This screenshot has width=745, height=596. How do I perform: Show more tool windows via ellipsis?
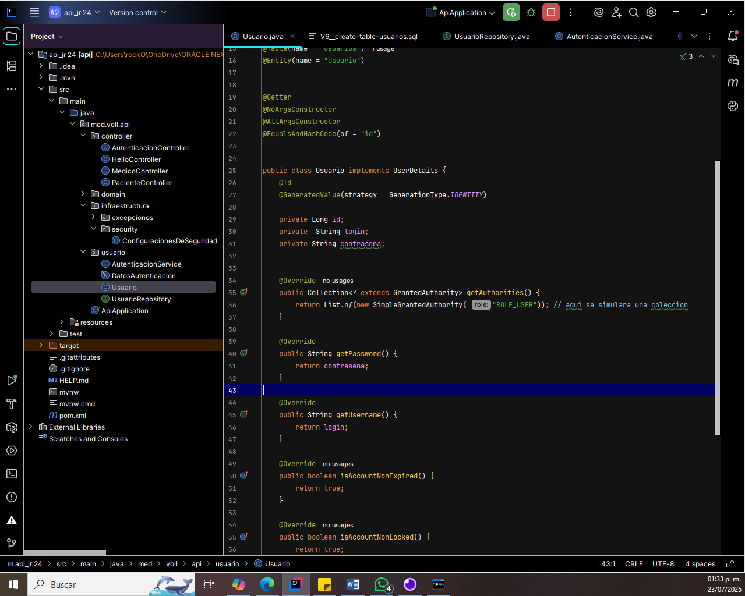tap(12, 89)
